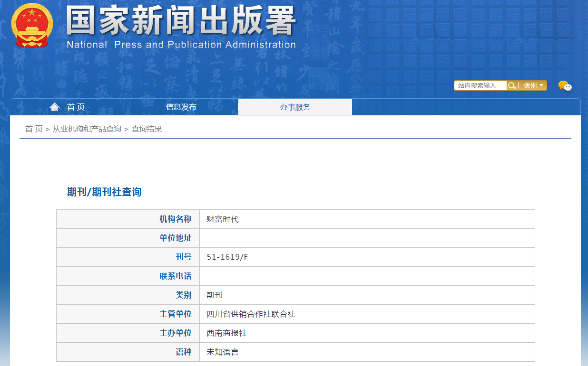588x366 pixels.
Task: Click the 财富时代 institution name value
Action: pos(223,219)
